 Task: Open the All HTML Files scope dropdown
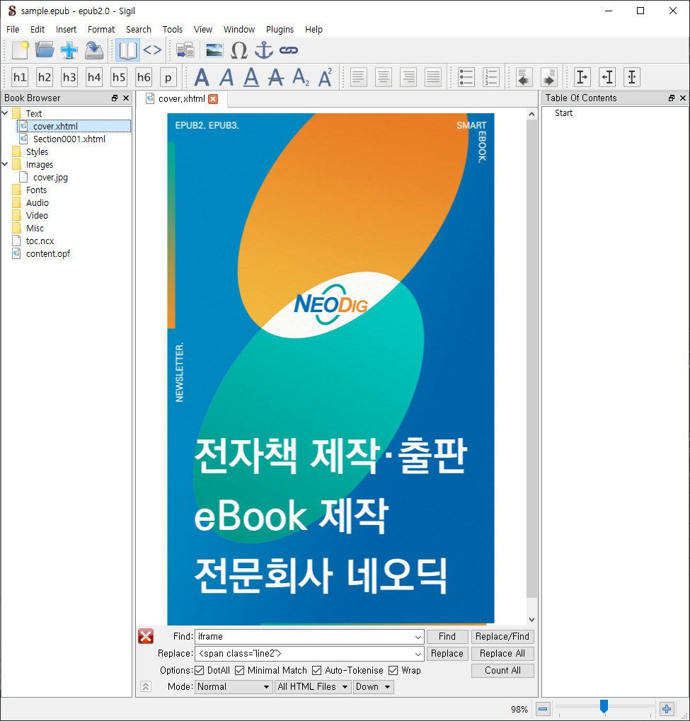(x=313, y=687)
